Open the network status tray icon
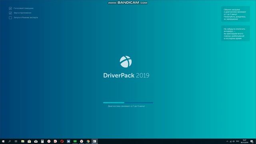The image size is (256, 144). click(x=231, y=141)
